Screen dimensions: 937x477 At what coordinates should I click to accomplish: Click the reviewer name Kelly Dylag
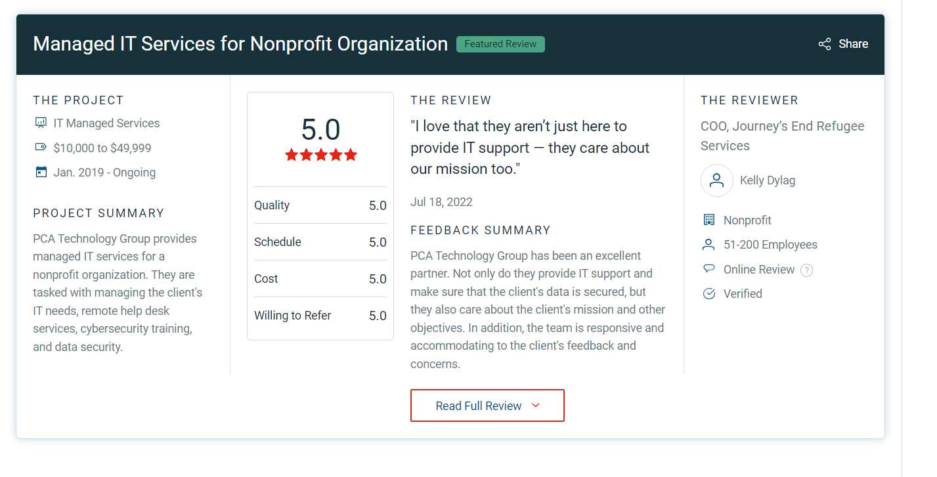point(768,180)
